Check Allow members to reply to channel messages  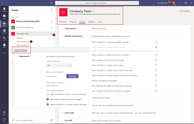click(48, 94)
